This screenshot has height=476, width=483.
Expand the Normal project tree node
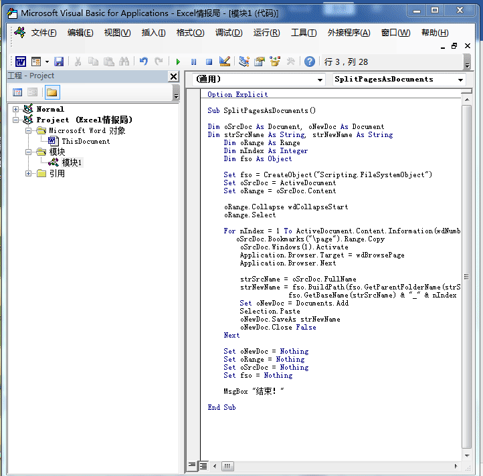[15, 109]
